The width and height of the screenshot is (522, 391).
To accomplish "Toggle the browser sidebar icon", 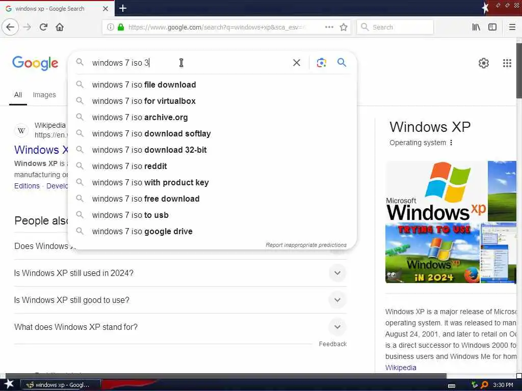I will pyautogui.click(x=492, y=27).
